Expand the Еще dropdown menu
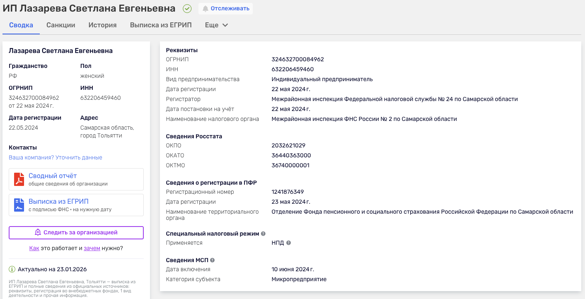Viewport: 585px width, 299px height. click(x=217, y=25)
